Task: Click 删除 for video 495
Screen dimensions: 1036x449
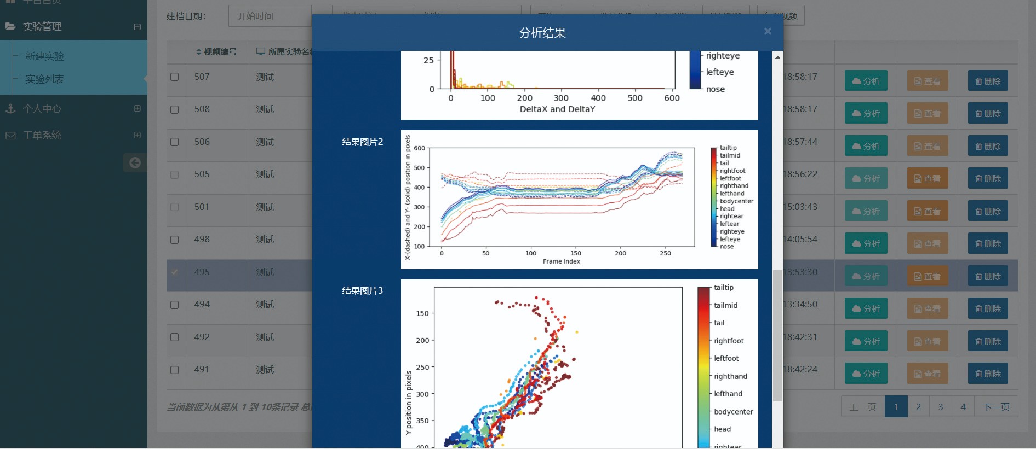Action: coord(988,276)
